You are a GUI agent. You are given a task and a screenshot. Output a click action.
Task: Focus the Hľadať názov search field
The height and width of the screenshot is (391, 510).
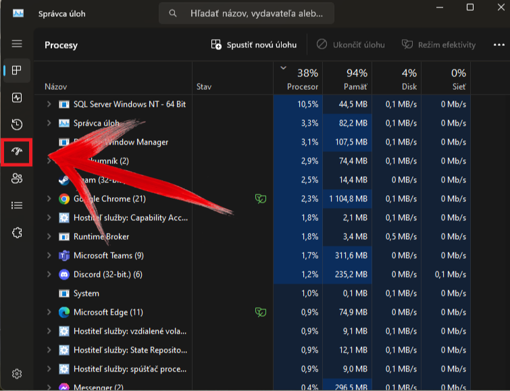point(247,14)
